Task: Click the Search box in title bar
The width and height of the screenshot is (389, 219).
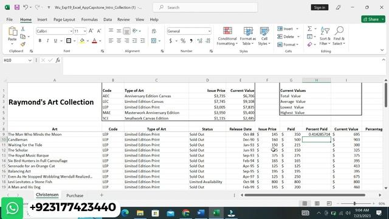Action: [205, 7]
